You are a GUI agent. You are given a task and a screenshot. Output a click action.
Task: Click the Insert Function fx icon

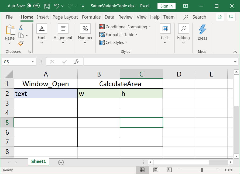76,62
